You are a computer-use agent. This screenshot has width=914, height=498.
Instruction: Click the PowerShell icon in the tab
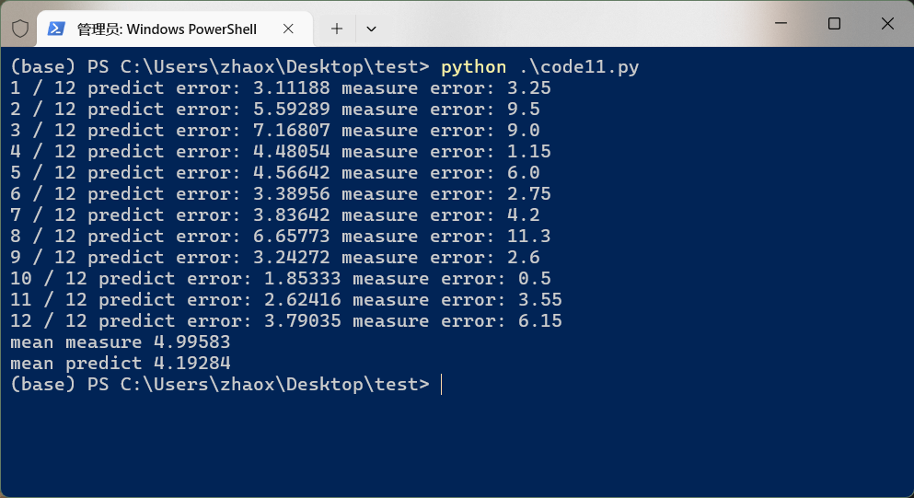point(56,29)
